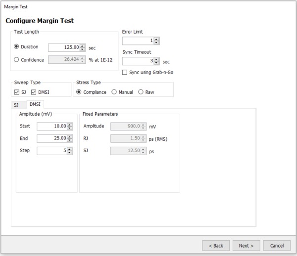Enable Sync using Grab-n-Go checkbox

(125, 73)
